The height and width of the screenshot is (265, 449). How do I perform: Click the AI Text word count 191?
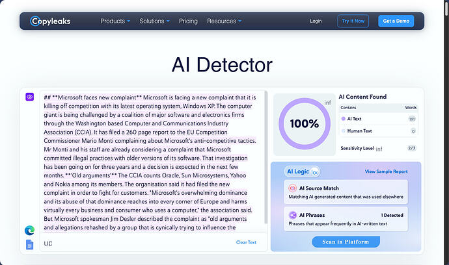[x=412, y=120]
